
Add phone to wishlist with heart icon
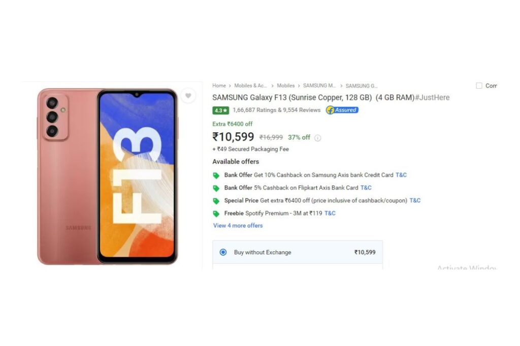click(188, 96)
